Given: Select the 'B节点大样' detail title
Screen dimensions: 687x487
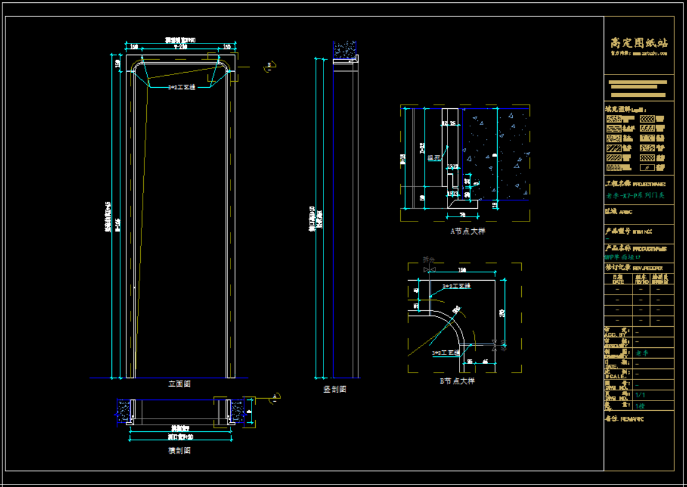Looking at the screenshot, I should pyautogui.click(x=457, y=381).
